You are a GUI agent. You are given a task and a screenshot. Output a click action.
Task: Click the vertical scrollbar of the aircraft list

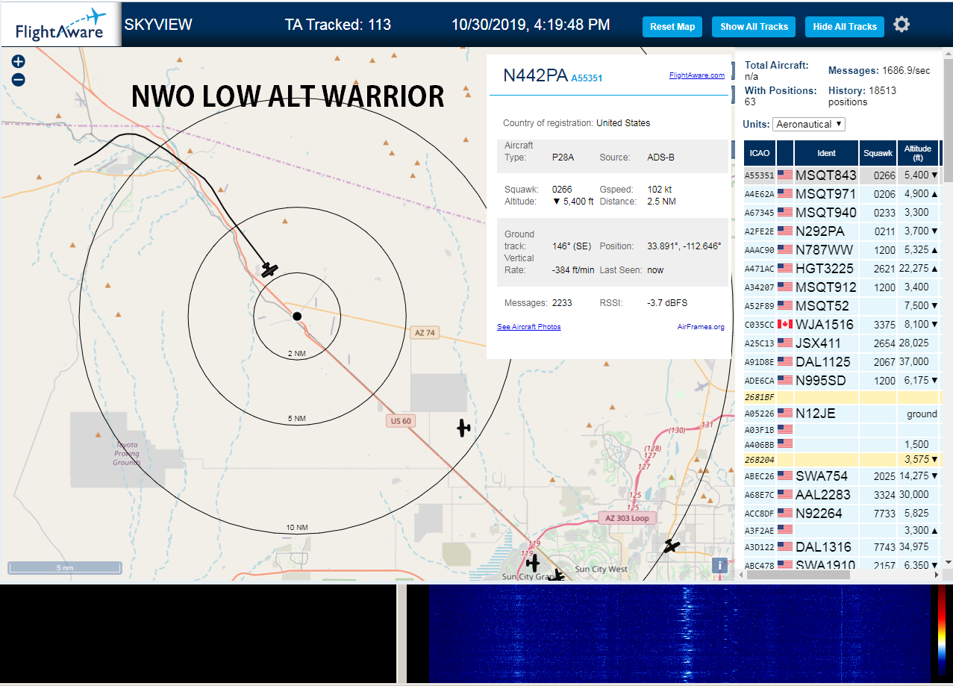coord(949,119)
